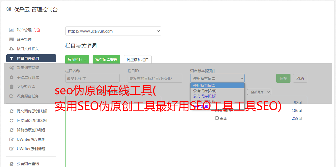Click the 259词 count
Screen dimensions: 336x167
(x=297, y=118)
